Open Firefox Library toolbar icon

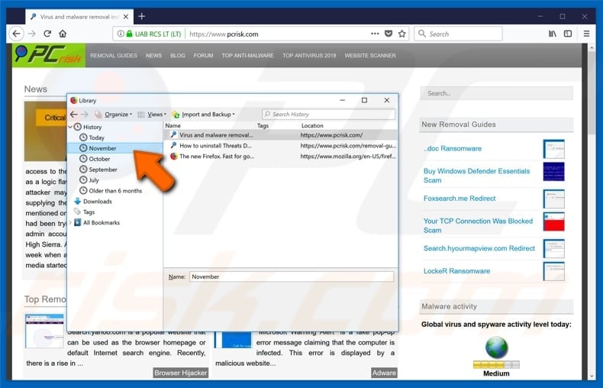[x=552, y=34]
